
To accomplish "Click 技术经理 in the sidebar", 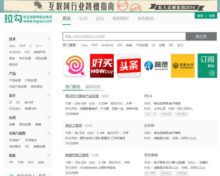I will 25,59.
